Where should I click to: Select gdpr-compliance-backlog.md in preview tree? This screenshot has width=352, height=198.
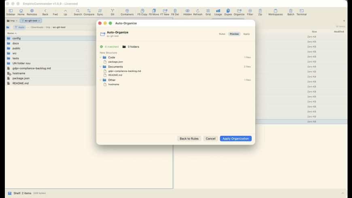click(x=124, y=71)
